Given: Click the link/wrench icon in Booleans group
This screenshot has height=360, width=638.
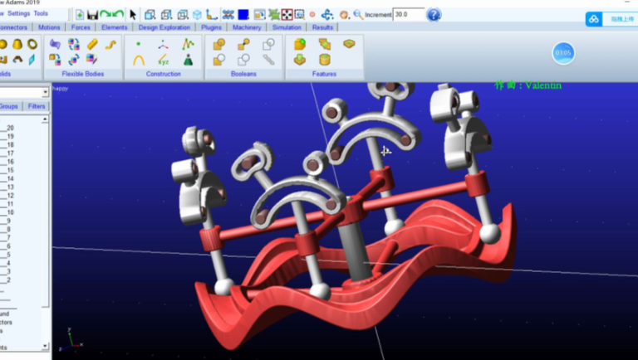Looking at the screenshot, I should (x=268, y=60).
